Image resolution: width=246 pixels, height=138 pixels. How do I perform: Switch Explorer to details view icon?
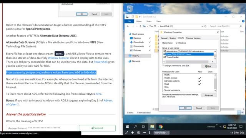coord(239,112)
